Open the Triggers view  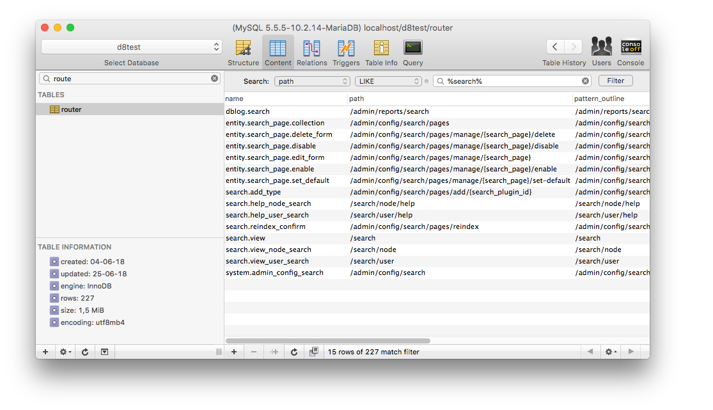346,51
